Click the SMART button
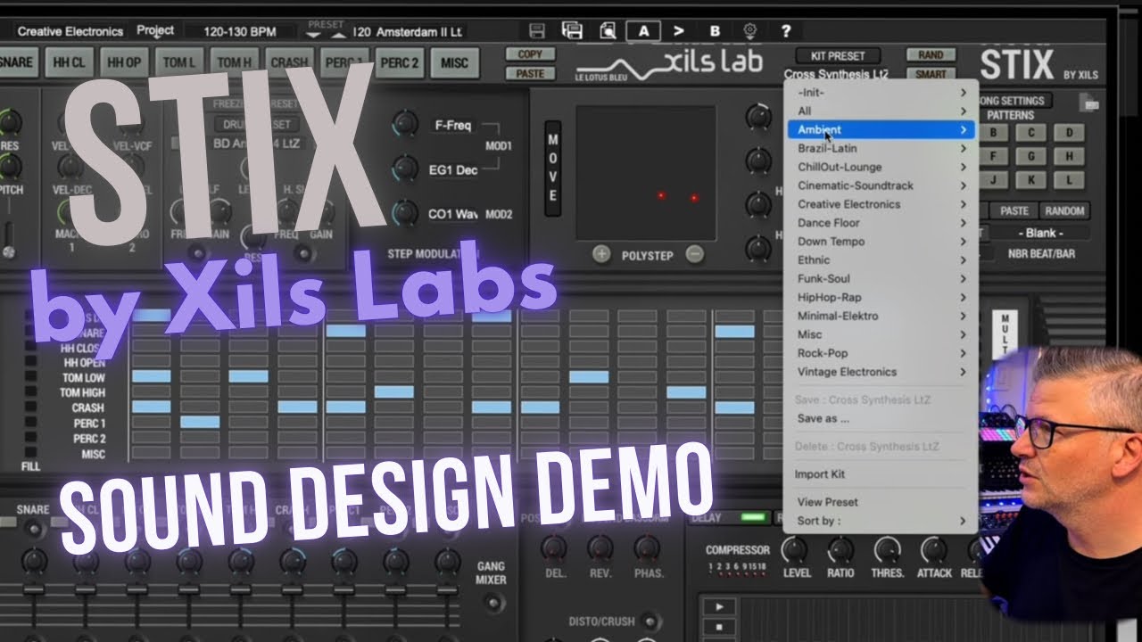 point(931,75)
